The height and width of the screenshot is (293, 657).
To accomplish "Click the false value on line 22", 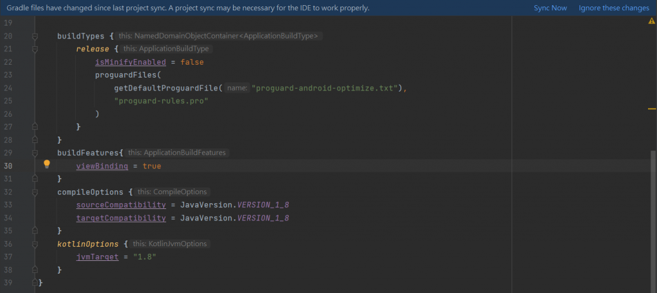I will pyautogui.click(x=192, y=62).
